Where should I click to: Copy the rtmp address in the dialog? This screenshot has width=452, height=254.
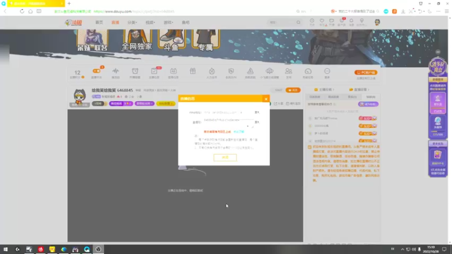coord(257,112)
